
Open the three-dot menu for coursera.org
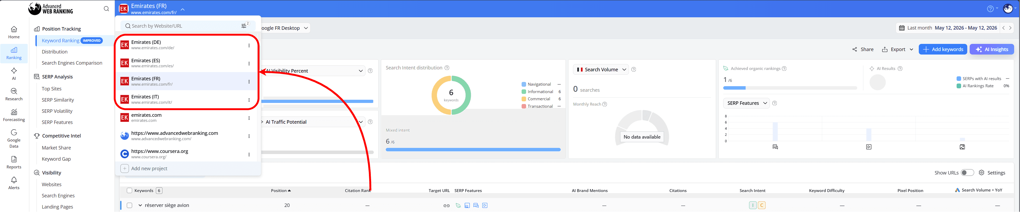coord(249,155)
